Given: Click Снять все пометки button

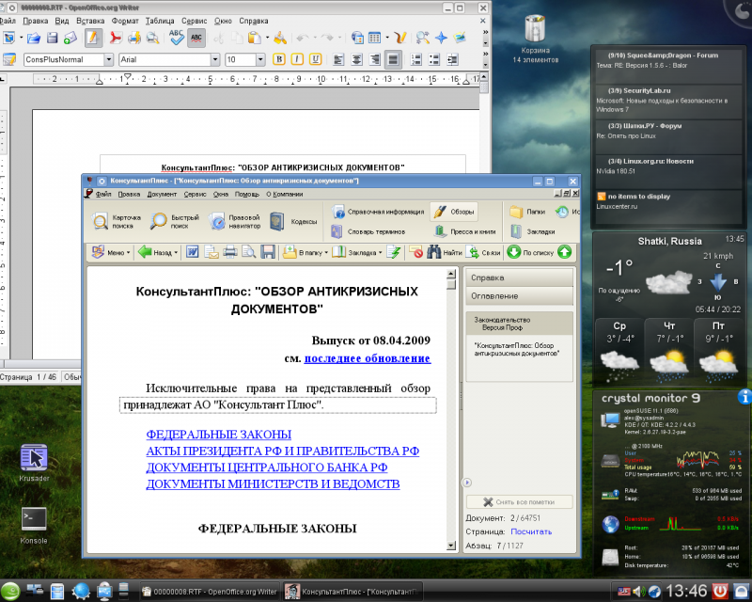Looking at the screenshot, I should pyautogui.click(x=520, y=501).
